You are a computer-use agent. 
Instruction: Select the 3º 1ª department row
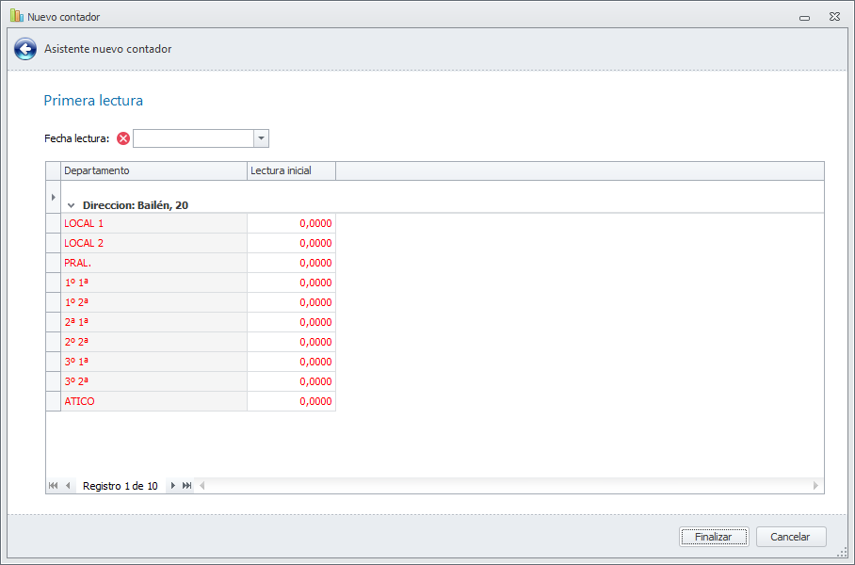[153, 362]
